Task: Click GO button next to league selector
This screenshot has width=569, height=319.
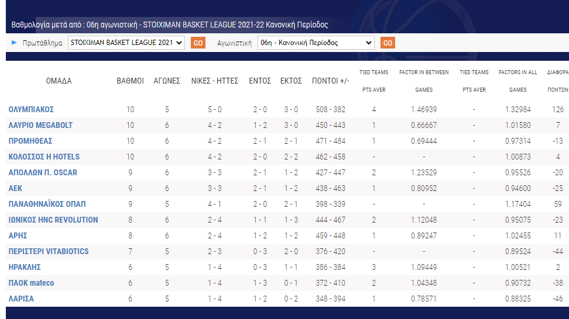Action: (x=198, y=43)
